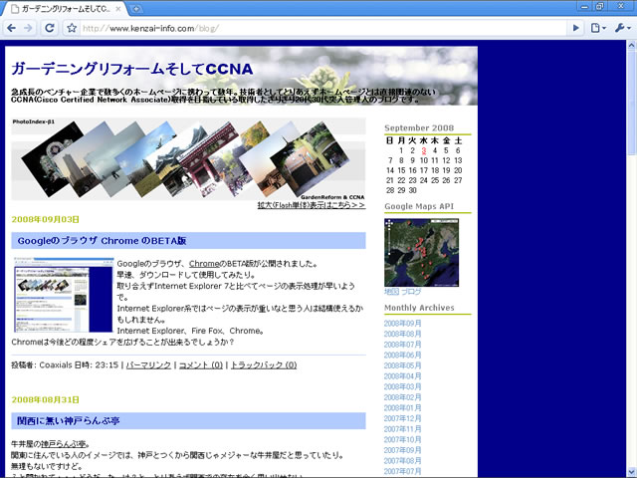Open the トラックバック (0) link
Viewport: 637px width, 478px height.
[263, 365]
